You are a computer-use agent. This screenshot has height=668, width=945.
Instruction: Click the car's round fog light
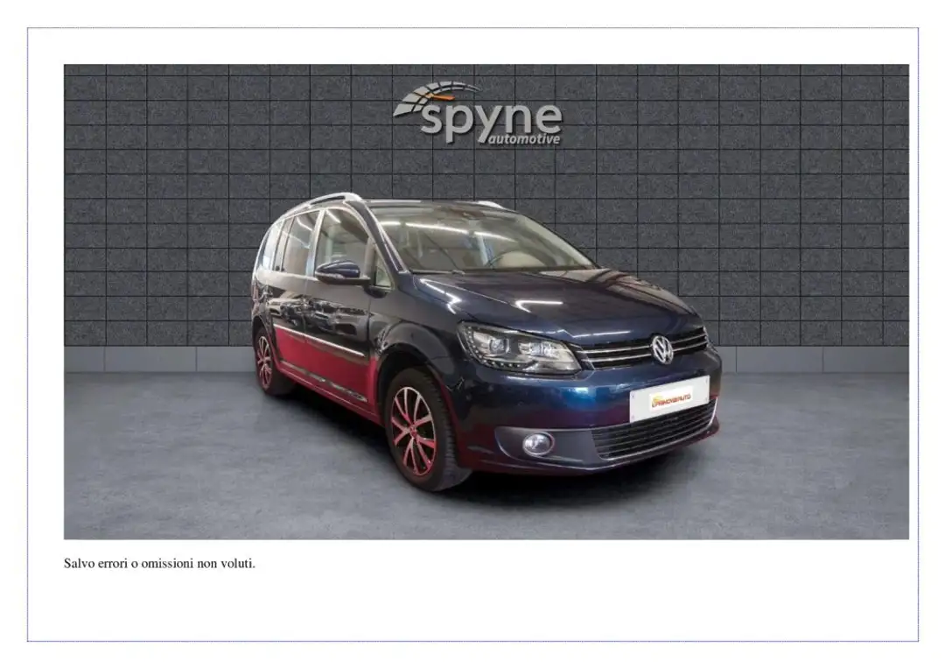pos(537,444)
